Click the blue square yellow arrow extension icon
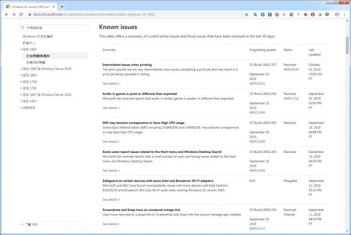Viewport: 351px width, 235px height. point(270,15)
